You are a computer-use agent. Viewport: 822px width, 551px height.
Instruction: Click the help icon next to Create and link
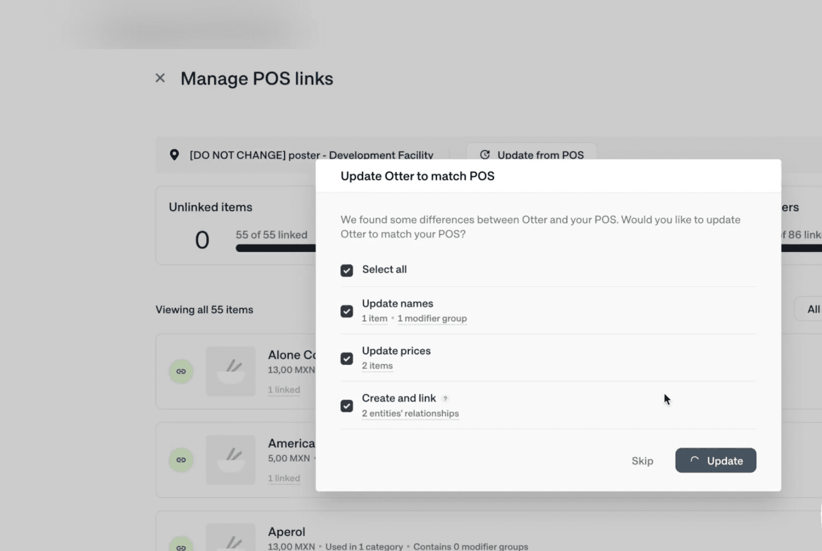445,399
